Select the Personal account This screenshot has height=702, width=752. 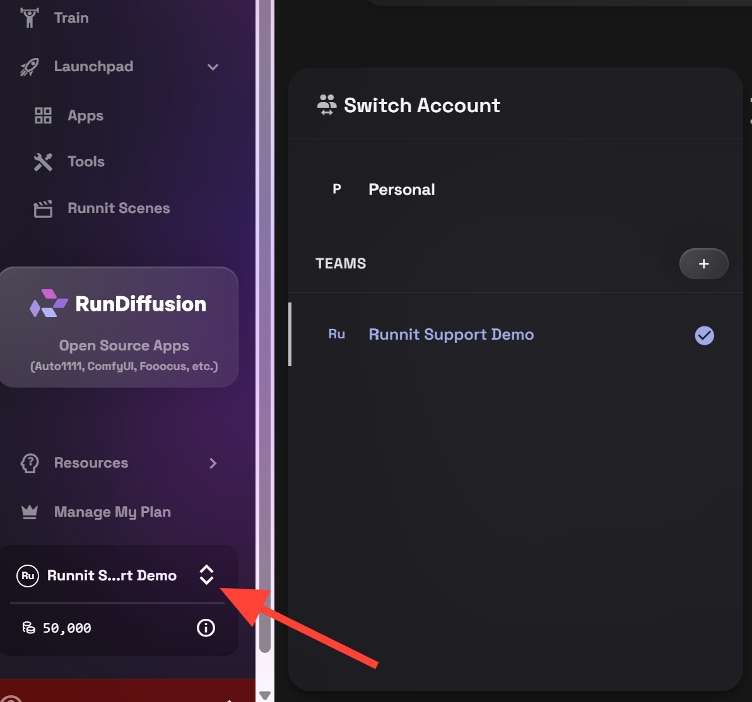click(x=401, y=190)
